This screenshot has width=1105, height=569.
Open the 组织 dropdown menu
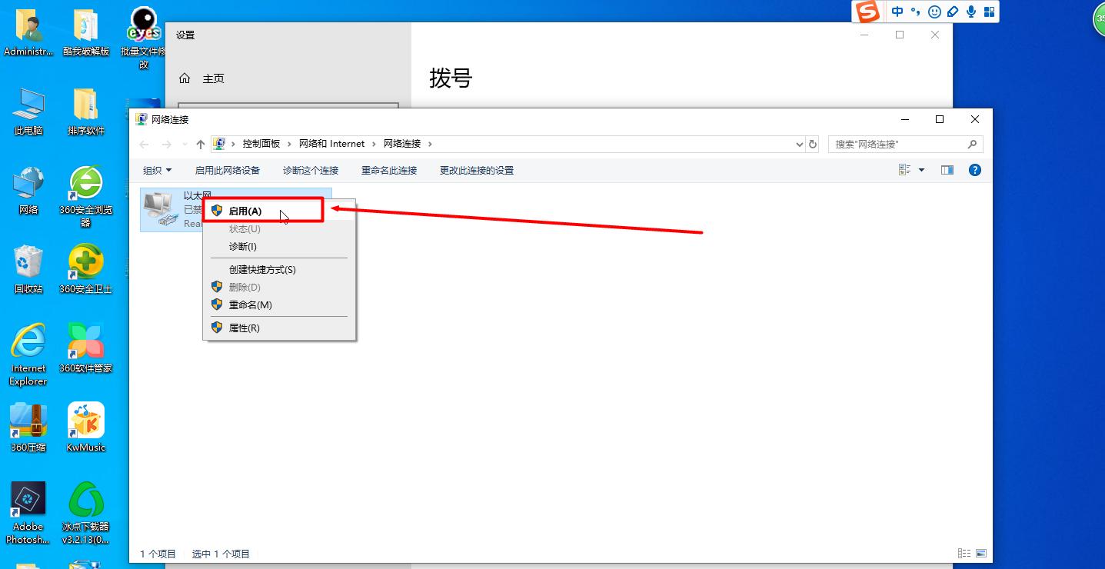[x=157, y=169]
